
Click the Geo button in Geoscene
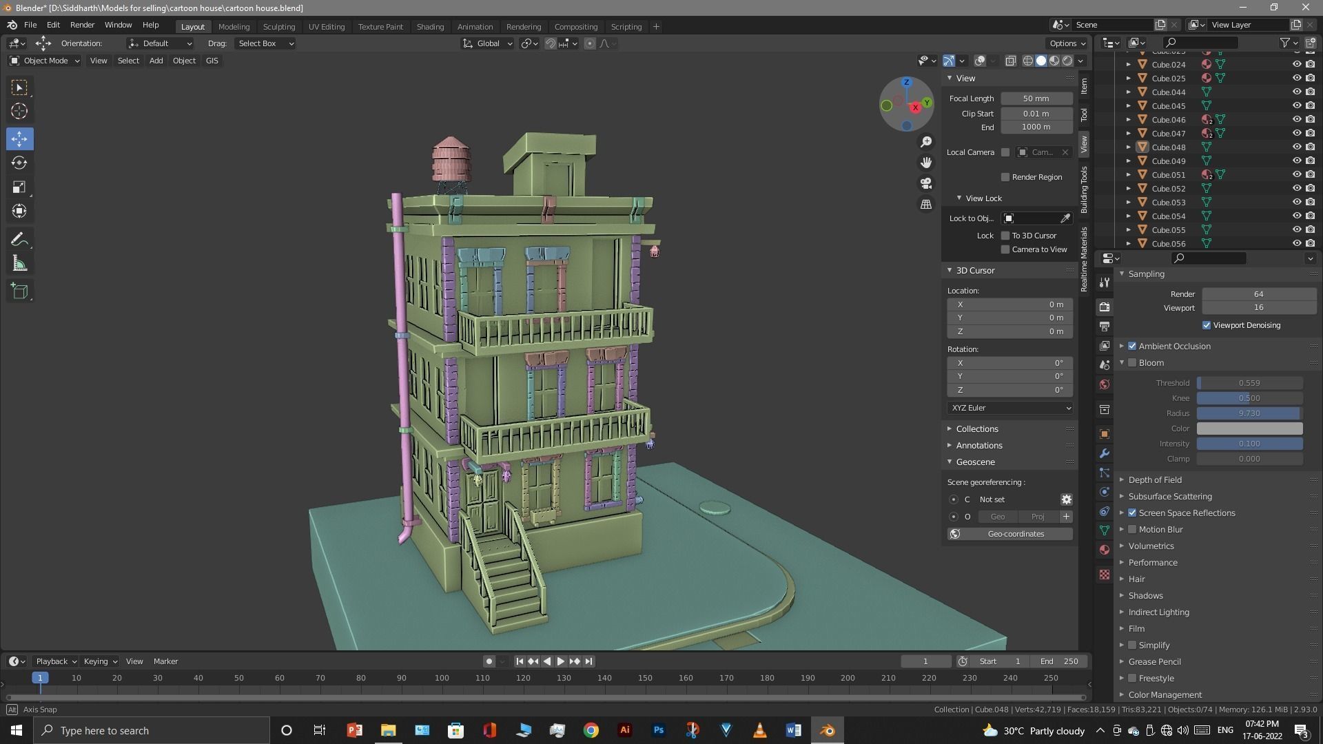997,517
